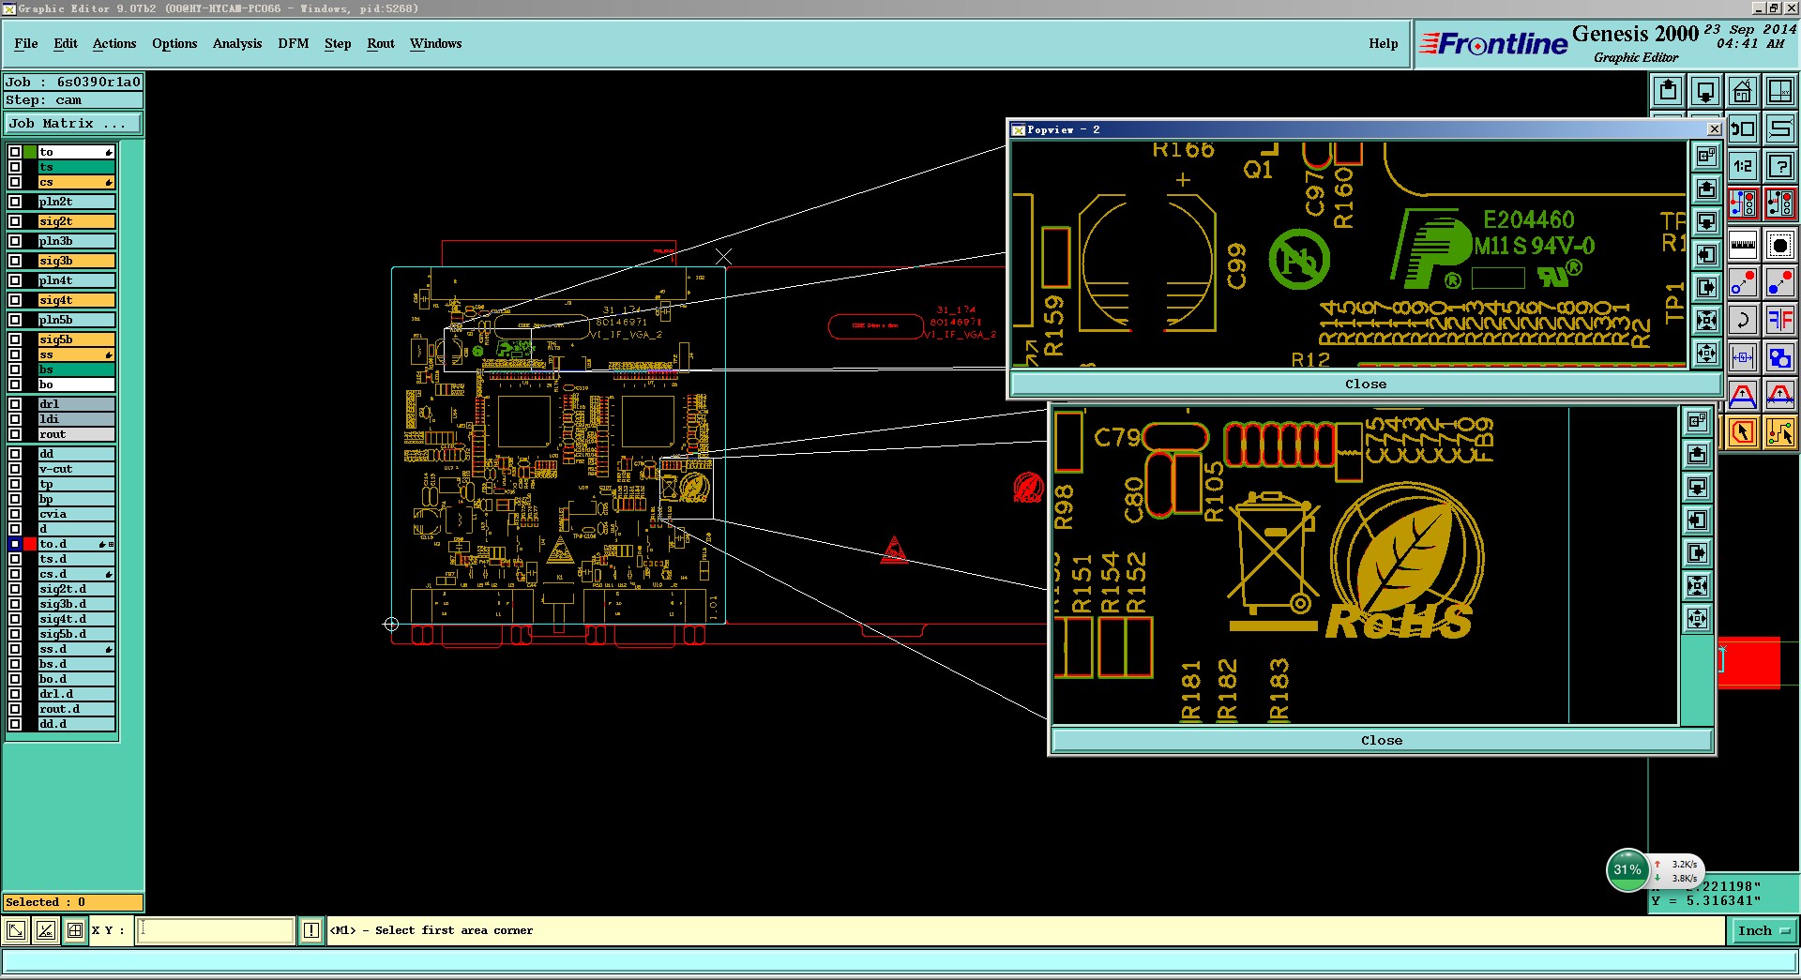Screen dimensions: 1801x980
Task: Select the ruler measurement tool
Action: tap(1742, 245)
